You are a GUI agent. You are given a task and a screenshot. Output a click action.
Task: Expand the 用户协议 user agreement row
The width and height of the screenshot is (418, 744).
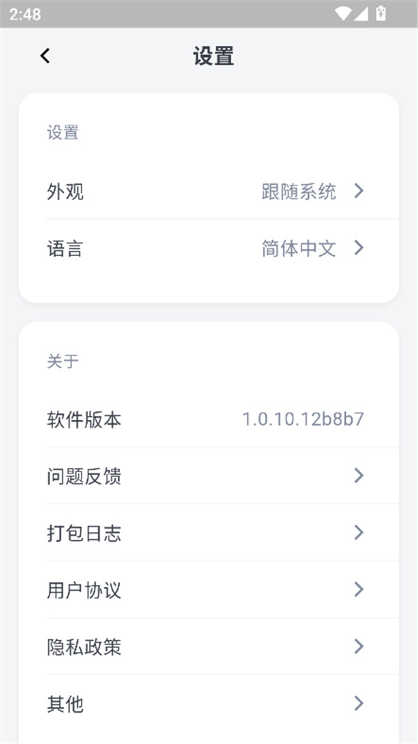[x=359, y=589]
